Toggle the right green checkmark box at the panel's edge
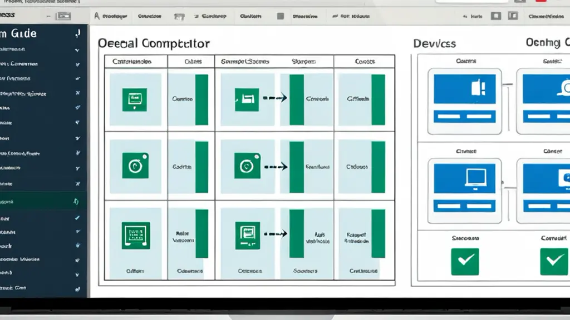Screen dimensions: 570x320 tap(554, 262)
